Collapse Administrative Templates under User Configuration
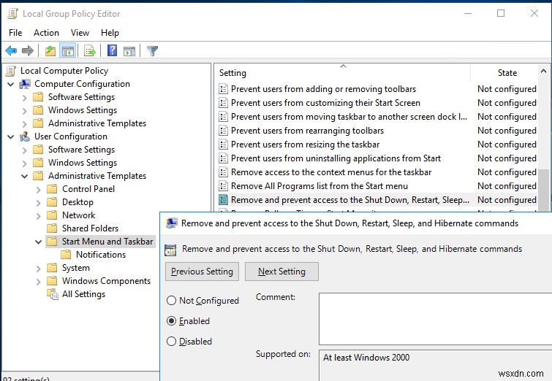This screenshot has width=552, height=381. pyautogui.click(x=24, y=176)
